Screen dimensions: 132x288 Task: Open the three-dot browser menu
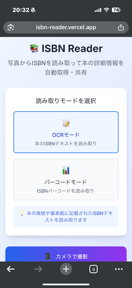pos(119,269)
